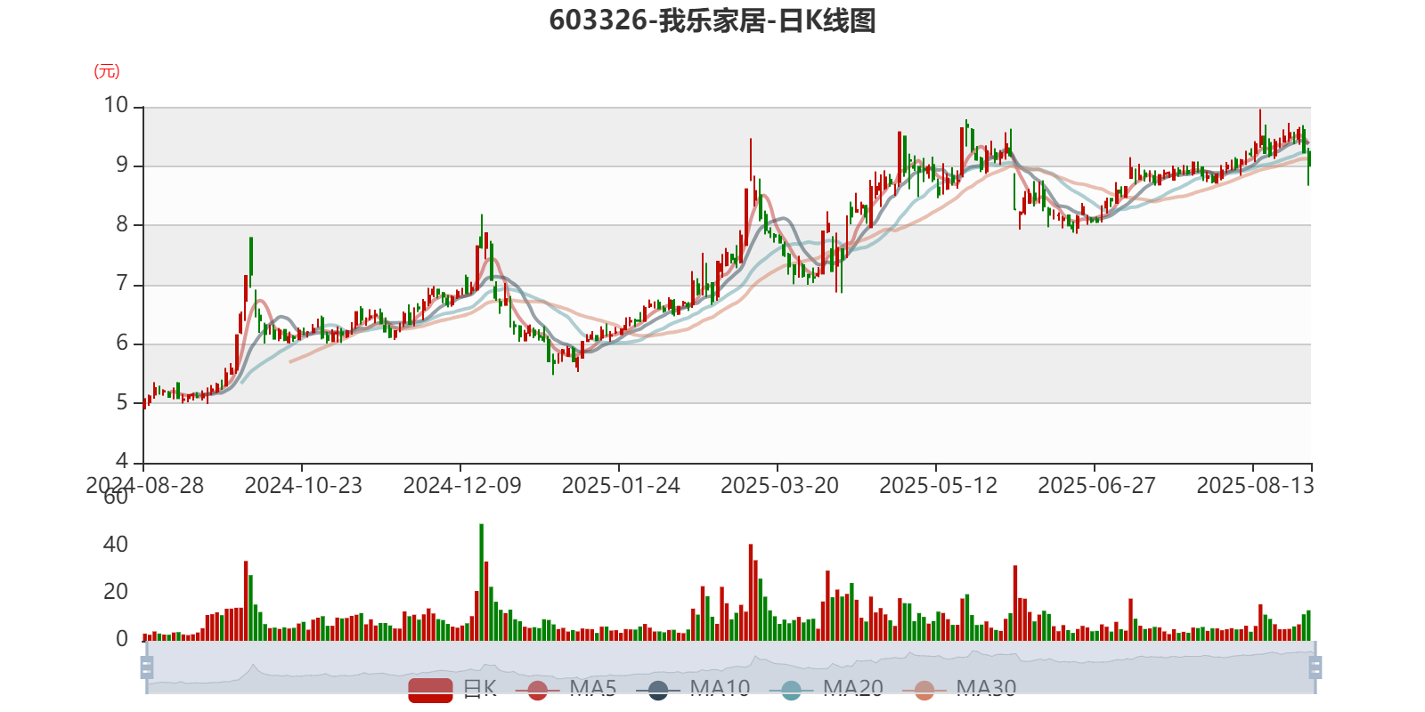Click the volume axis label 20
The image size is (1425, 712).
[116, 592]
